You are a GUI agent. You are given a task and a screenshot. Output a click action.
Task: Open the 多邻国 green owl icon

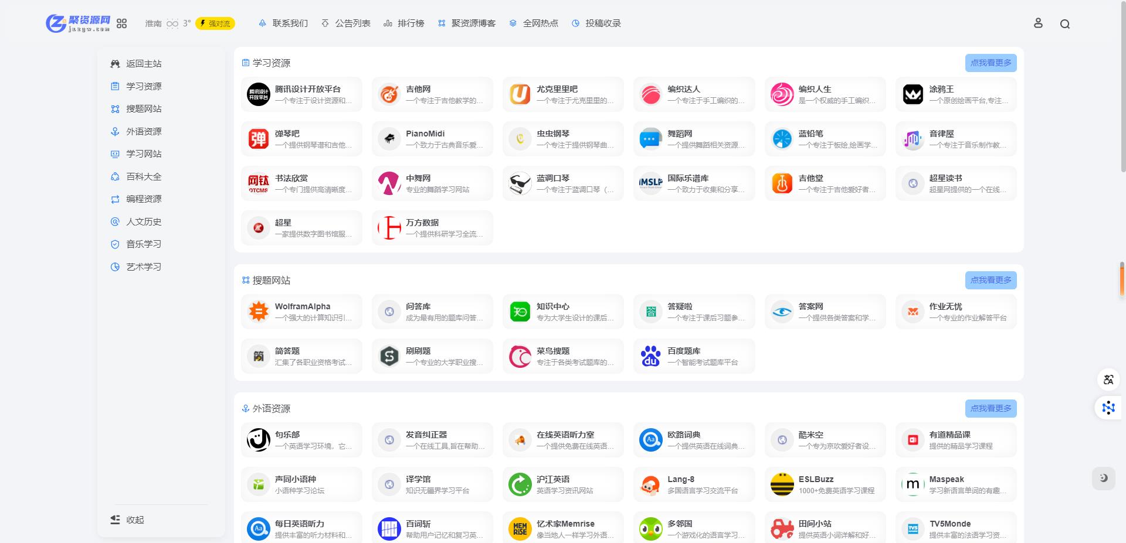pos(651,529)
